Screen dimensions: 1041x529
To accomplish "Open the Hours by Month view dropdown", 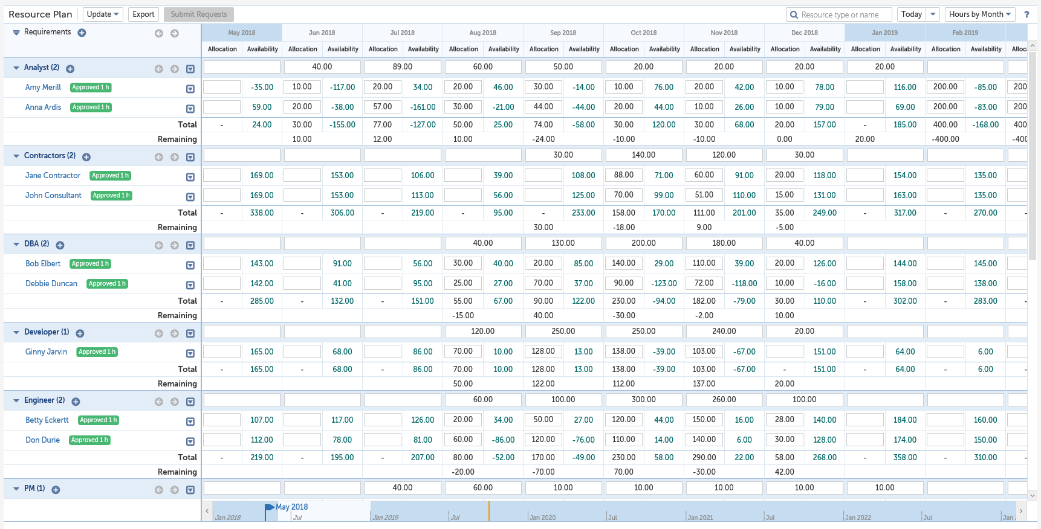I will point(980,14).
